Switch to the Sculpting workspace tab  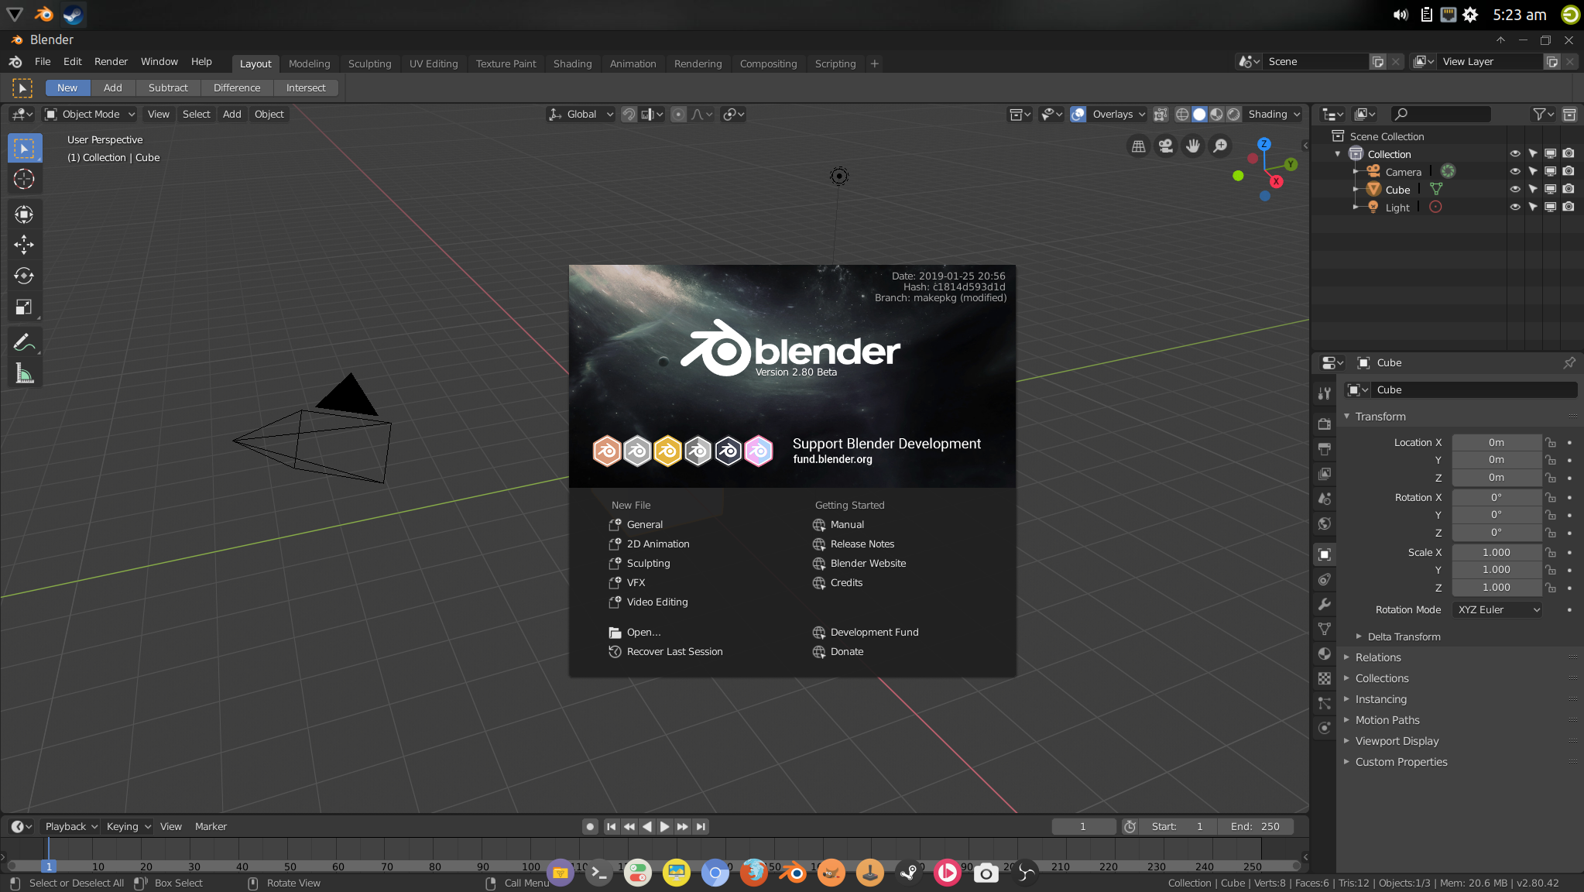pyautogui.click(x=369, y=64)
